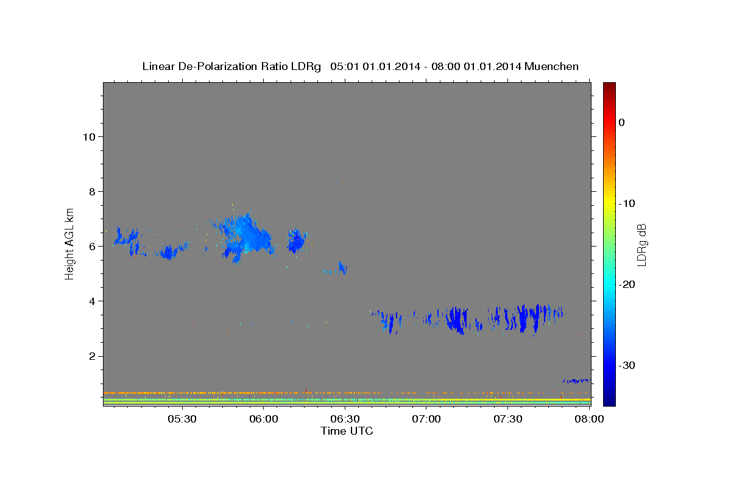Click colorbar value -30

click(x=628, y=365)
